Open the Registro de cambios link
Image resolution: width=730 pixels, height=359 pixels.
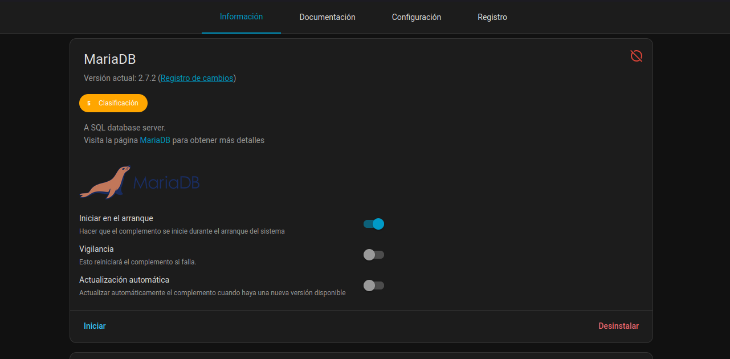point(197,78)
